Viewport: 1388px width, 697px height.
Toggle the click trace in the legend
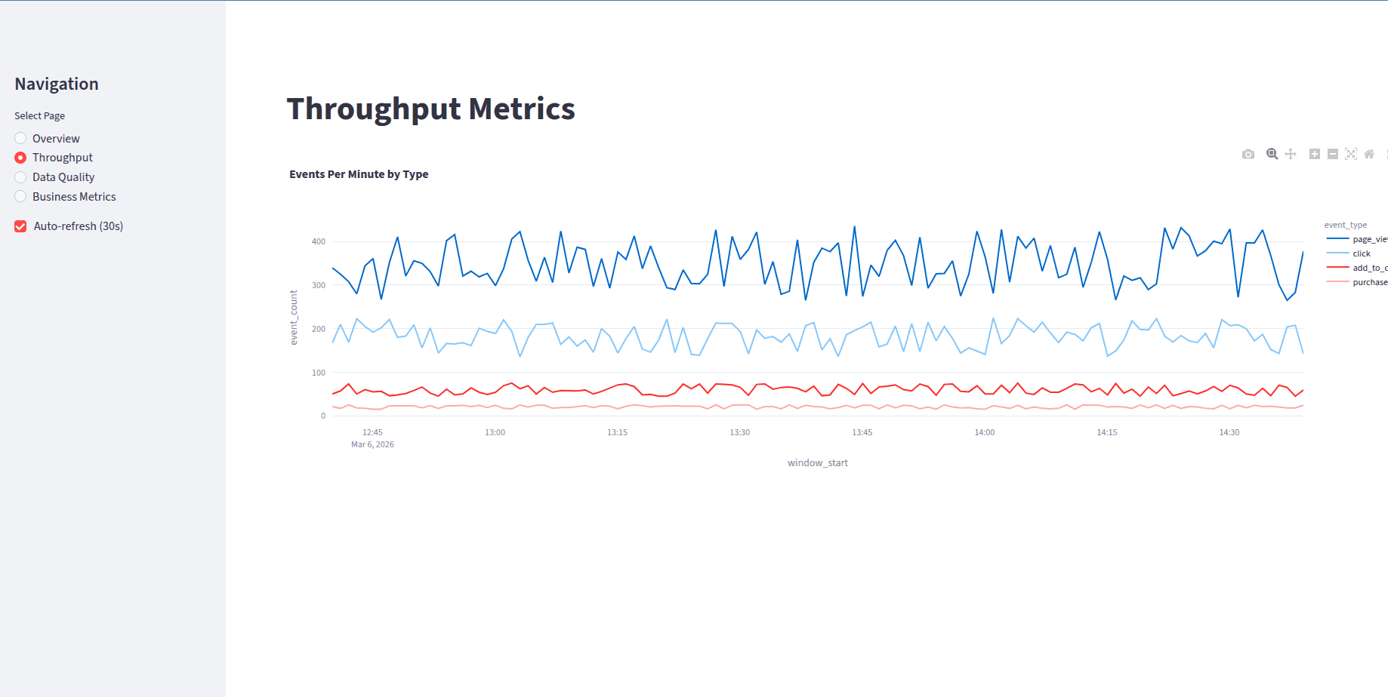pos(1361,253)
